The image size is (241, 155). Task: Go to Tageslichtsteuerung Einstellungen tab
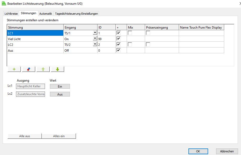point(76,14)
